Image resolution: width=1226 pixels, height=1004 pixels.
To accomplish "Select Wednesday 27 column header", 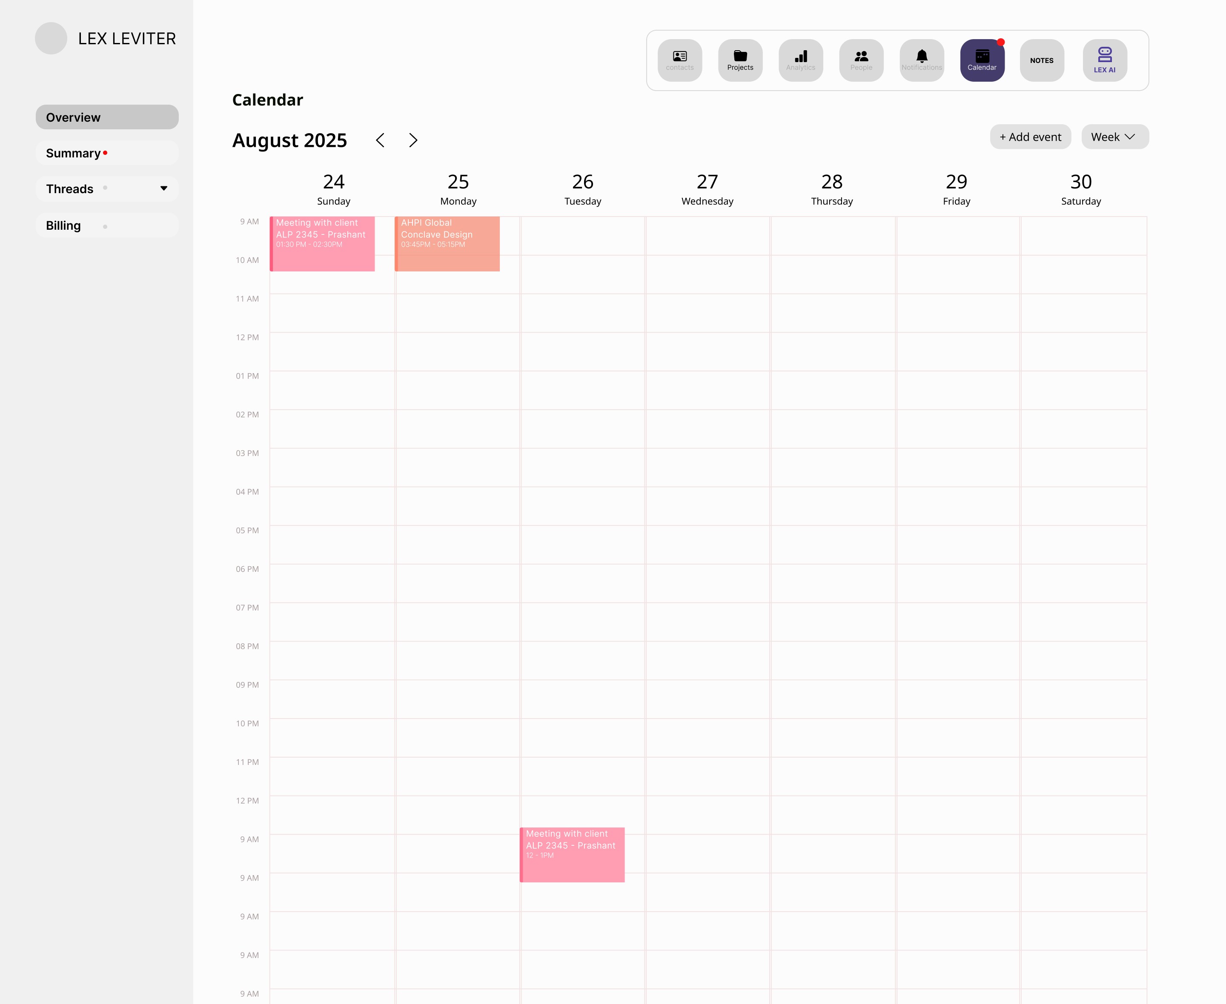I will coord(707,189).
